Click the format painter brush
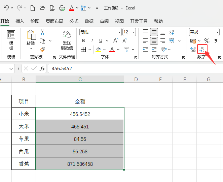The width and height of the screenshot is (223, 182). pos(42,49)
